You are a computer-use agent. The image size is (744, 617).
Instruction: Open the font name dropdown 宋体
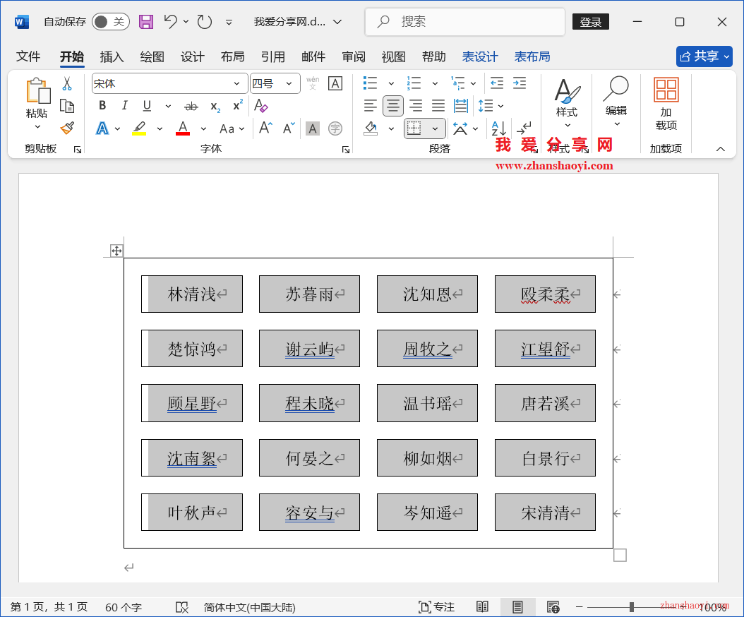pyautogui.click(x=236, y=84)
